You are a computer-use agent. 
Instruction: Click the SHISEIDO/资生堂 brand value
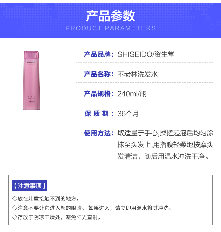[146, 54]
